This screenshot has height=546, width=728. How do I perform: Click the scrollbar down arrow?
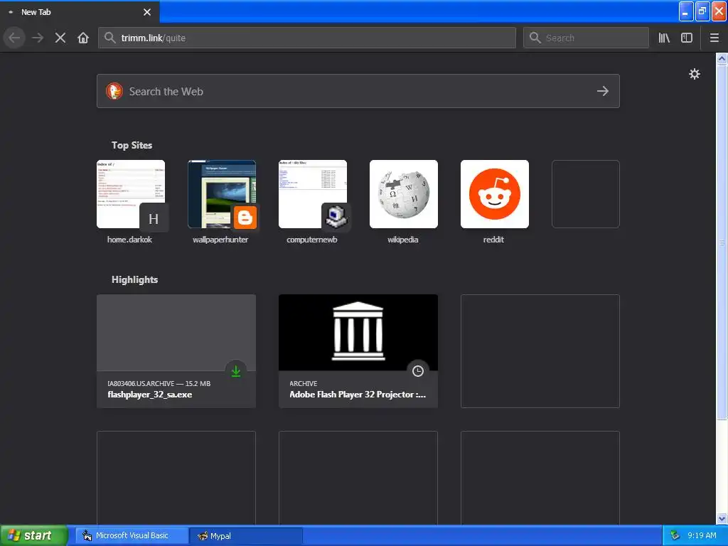click(x=722, y=518)
